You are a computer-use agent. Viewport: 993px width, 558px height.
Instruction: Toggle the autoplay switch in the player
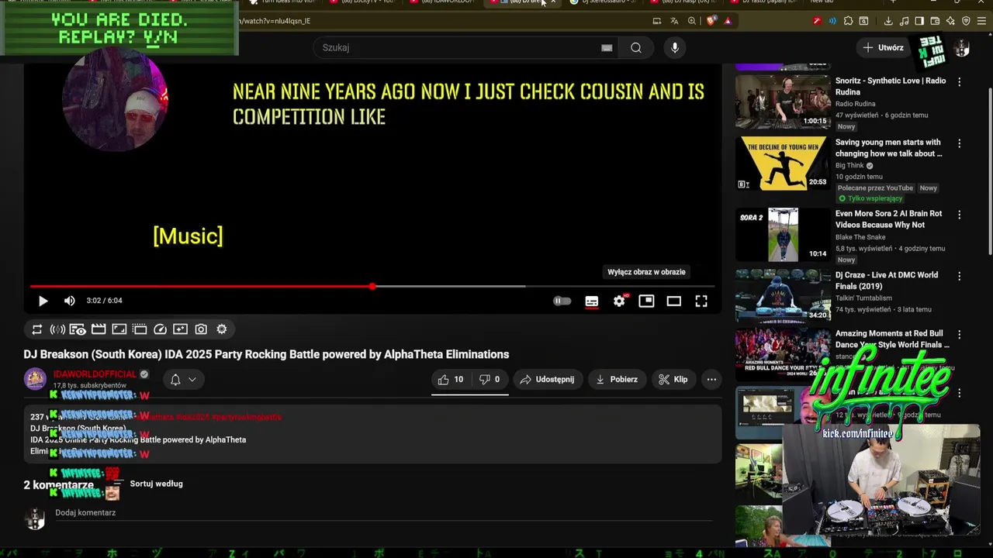click(x=562, y=301)
